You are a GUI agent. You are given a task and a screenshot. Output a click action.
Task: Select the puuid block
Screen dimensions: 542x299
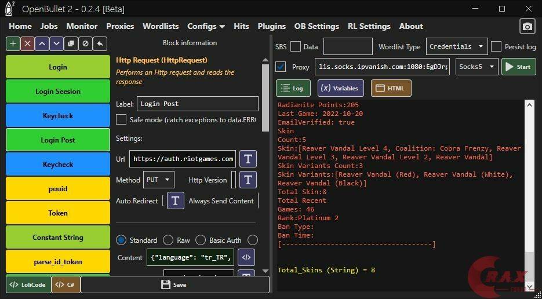click(58, 189)
